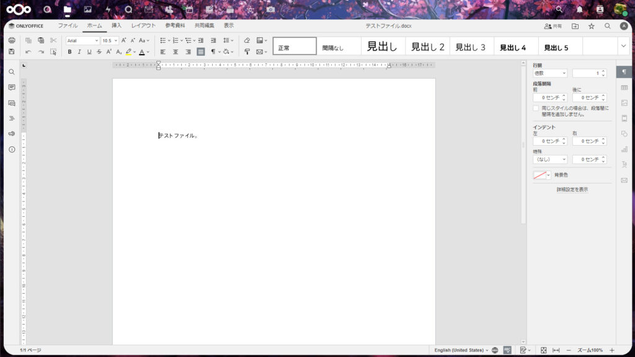The width and height of the screenshot is (635, 357).
Task: Save document with floppy disk icon
Action: coord(12,52)
